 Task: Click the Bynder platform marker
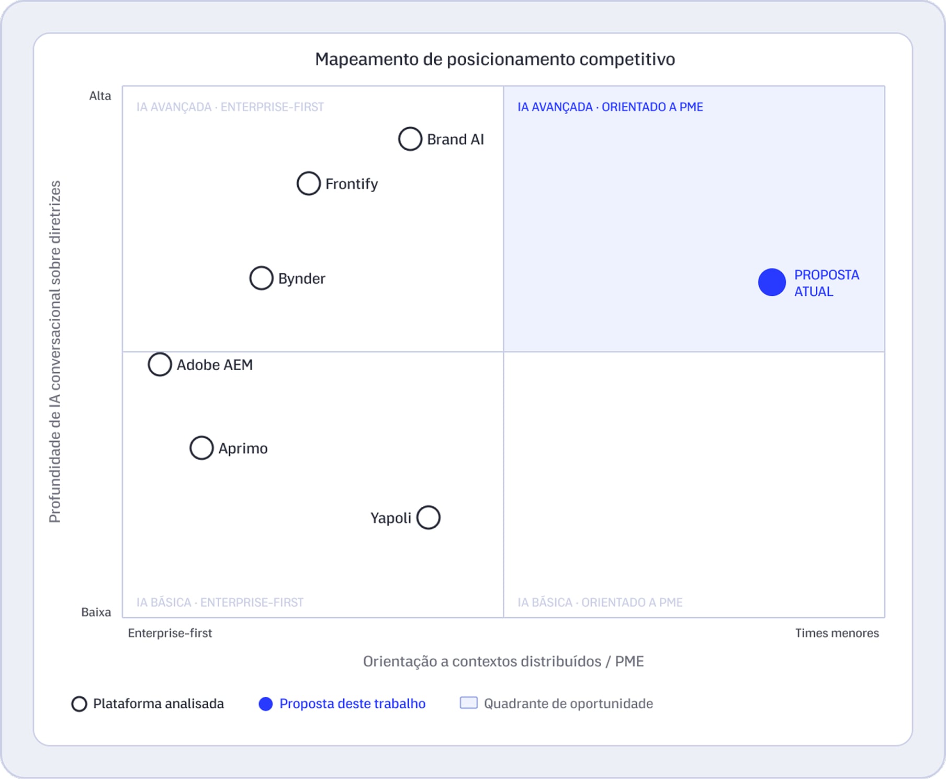click(x=262, y=278)
